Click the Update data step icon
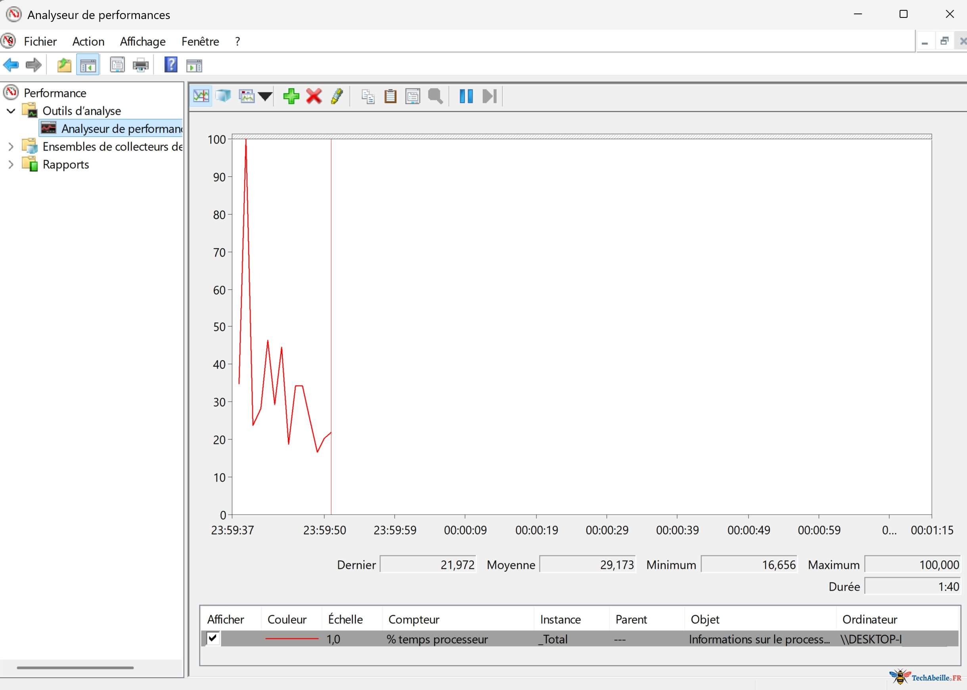 coord(489,96)
